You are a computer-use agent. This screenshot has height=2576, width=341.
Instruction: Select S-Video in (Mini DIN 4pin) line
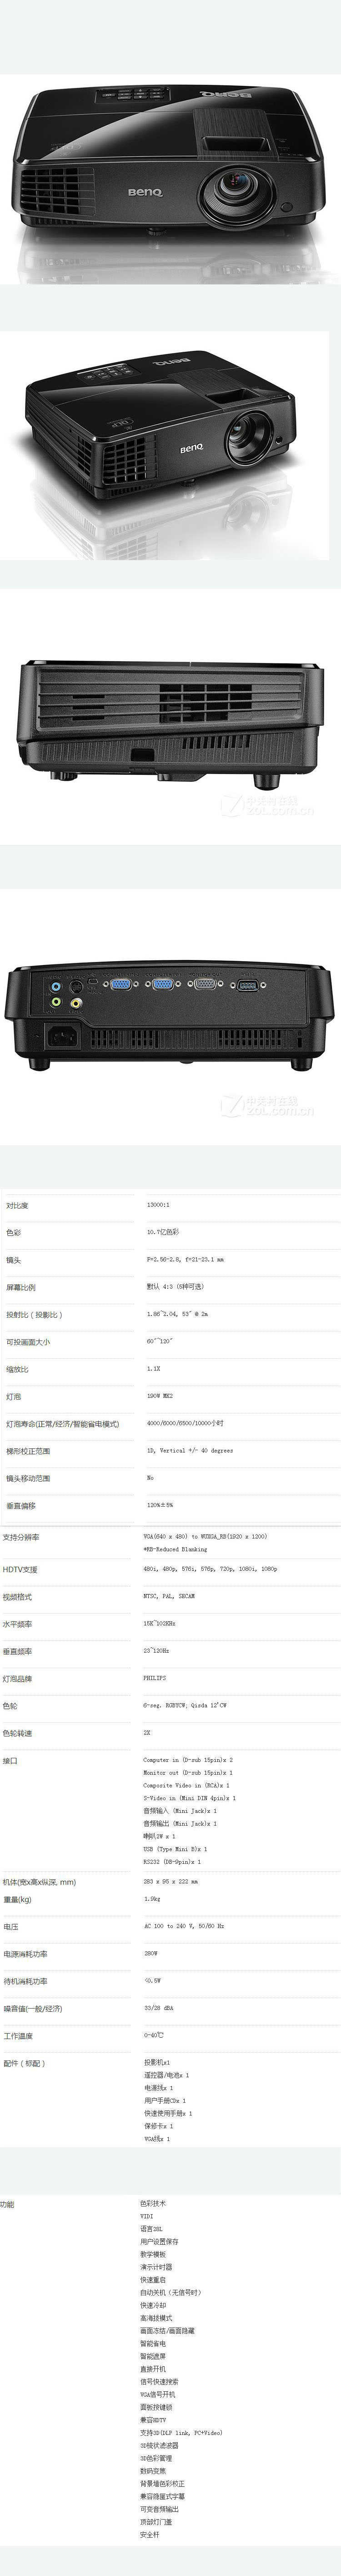click(x=189, y=1798)
